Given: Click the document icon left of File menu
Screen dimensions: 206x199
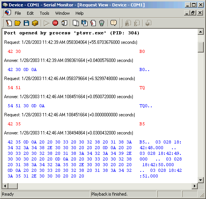Looking at the screenshot, I should [8, 13].
